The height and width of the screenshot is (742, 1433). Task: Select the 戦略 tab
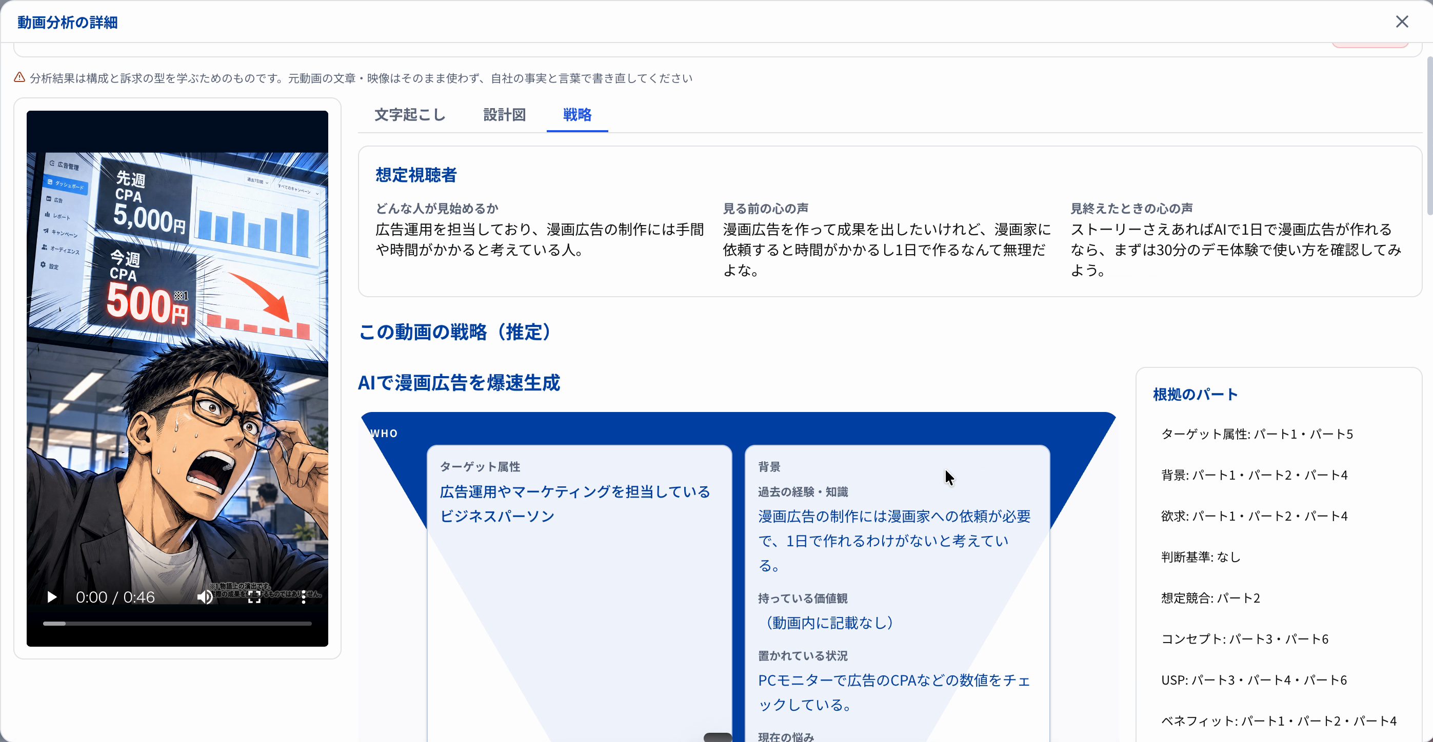(578, 115)
